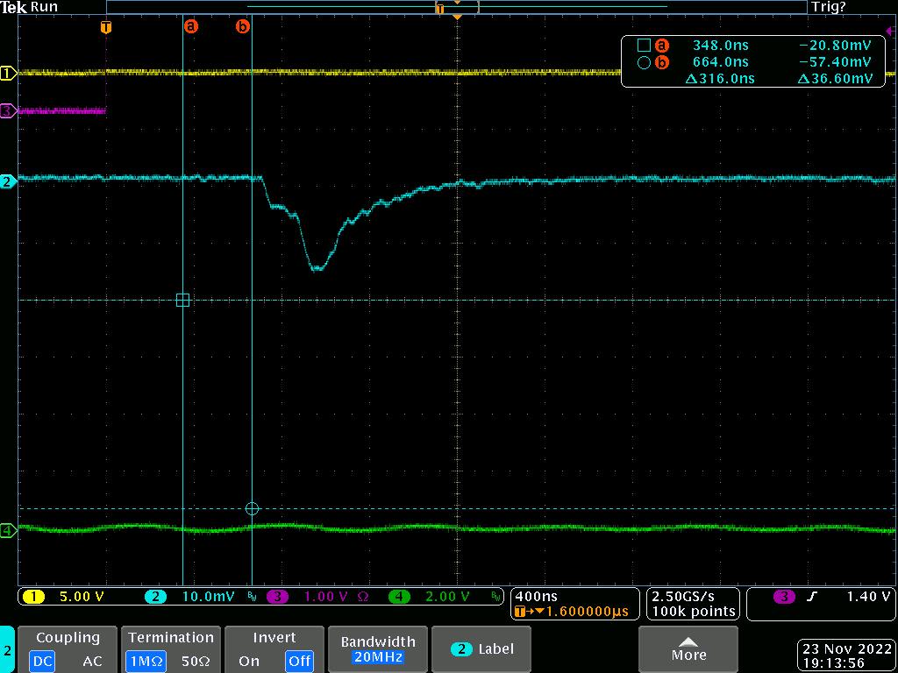Click cursor b circle handle on waveform
Screen dimensions: 898x673
[253, 508]
